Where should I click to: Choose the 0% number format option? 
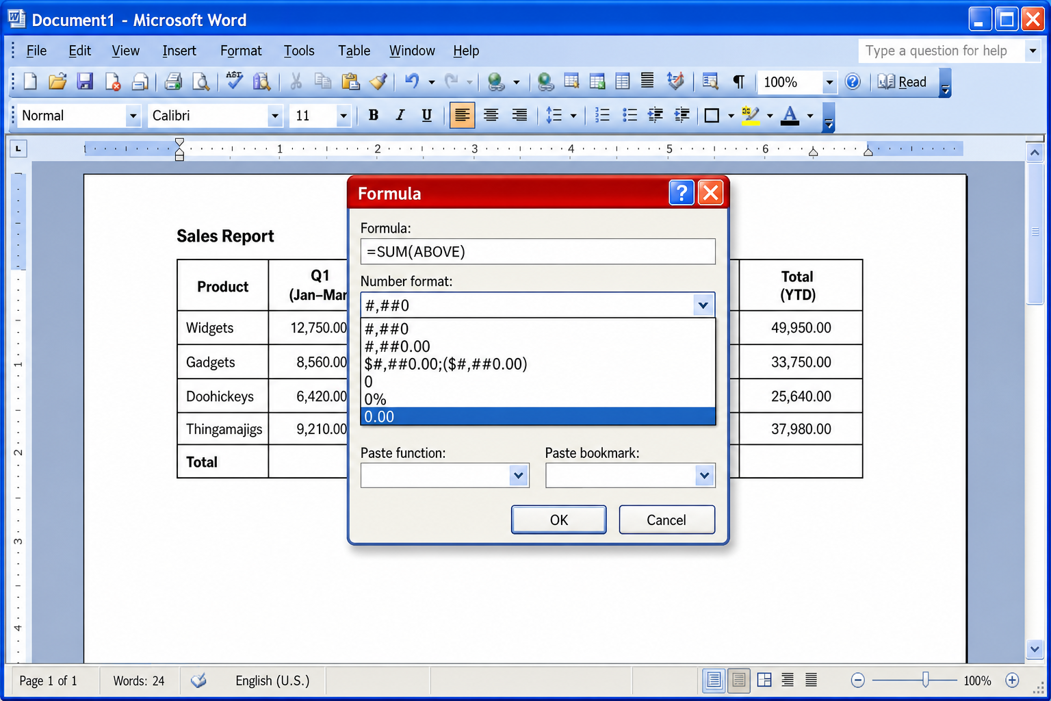click(538, 399)
